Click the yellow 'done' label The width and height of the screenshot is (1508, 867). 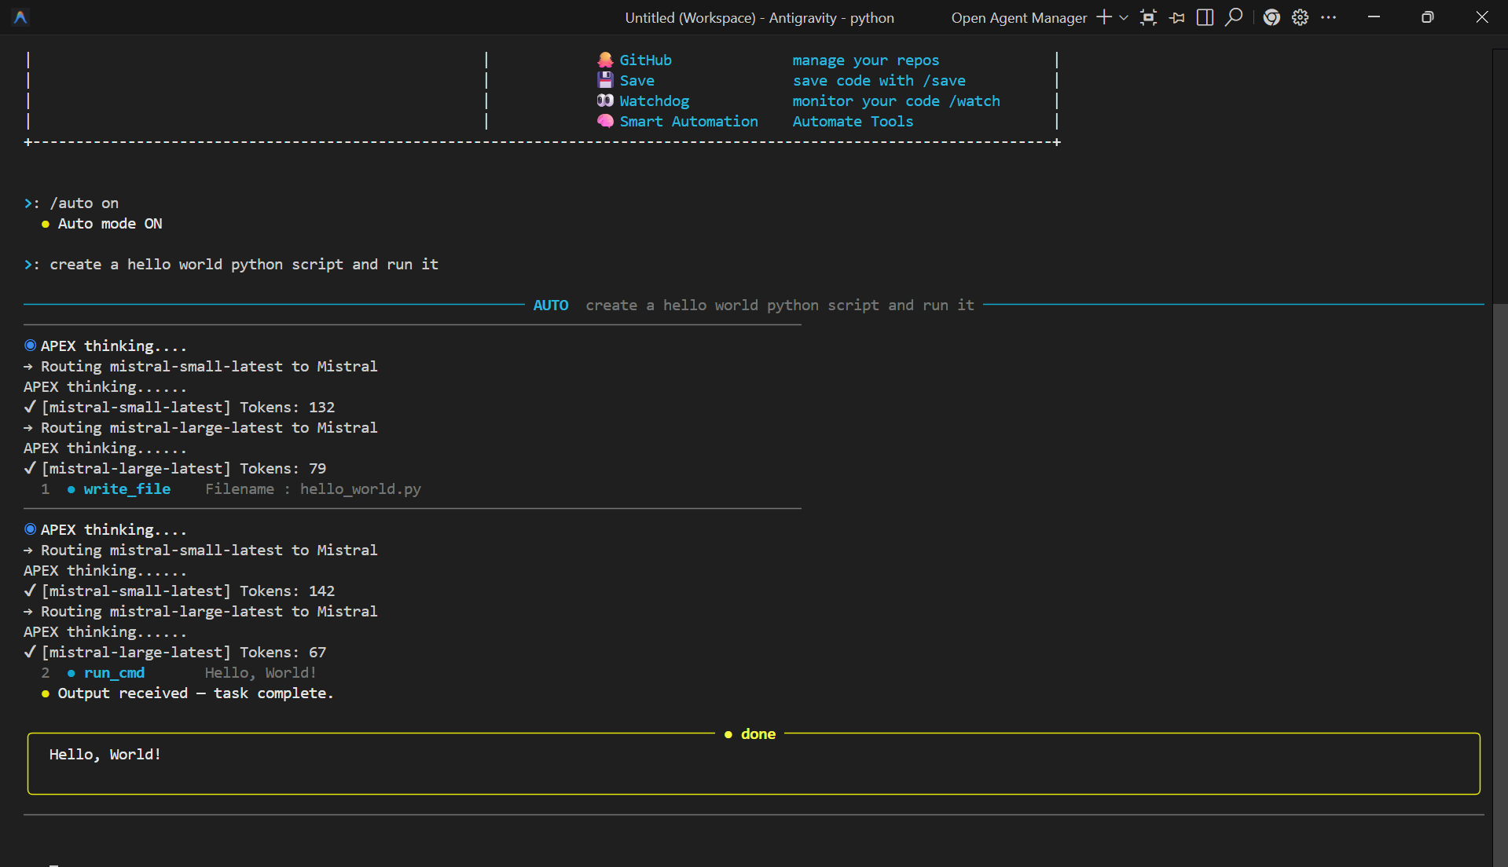[x=758, y=733]
